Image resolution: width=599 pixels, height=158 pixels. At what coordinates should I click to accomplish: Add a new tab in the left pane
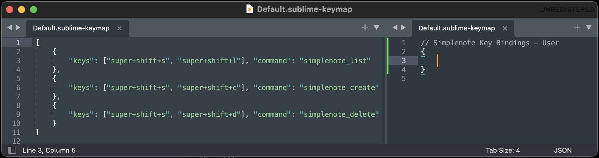coord(365,27)
